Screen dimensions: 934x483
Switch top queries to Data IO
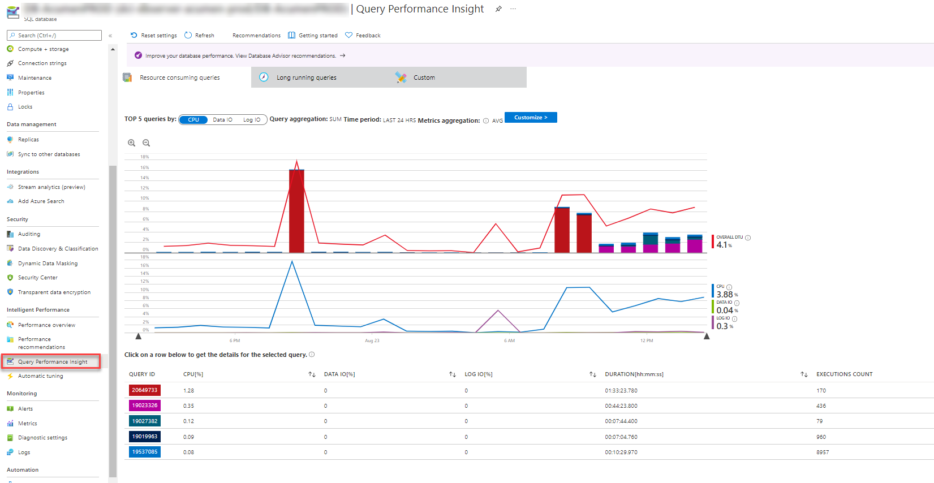pos(222,120)
